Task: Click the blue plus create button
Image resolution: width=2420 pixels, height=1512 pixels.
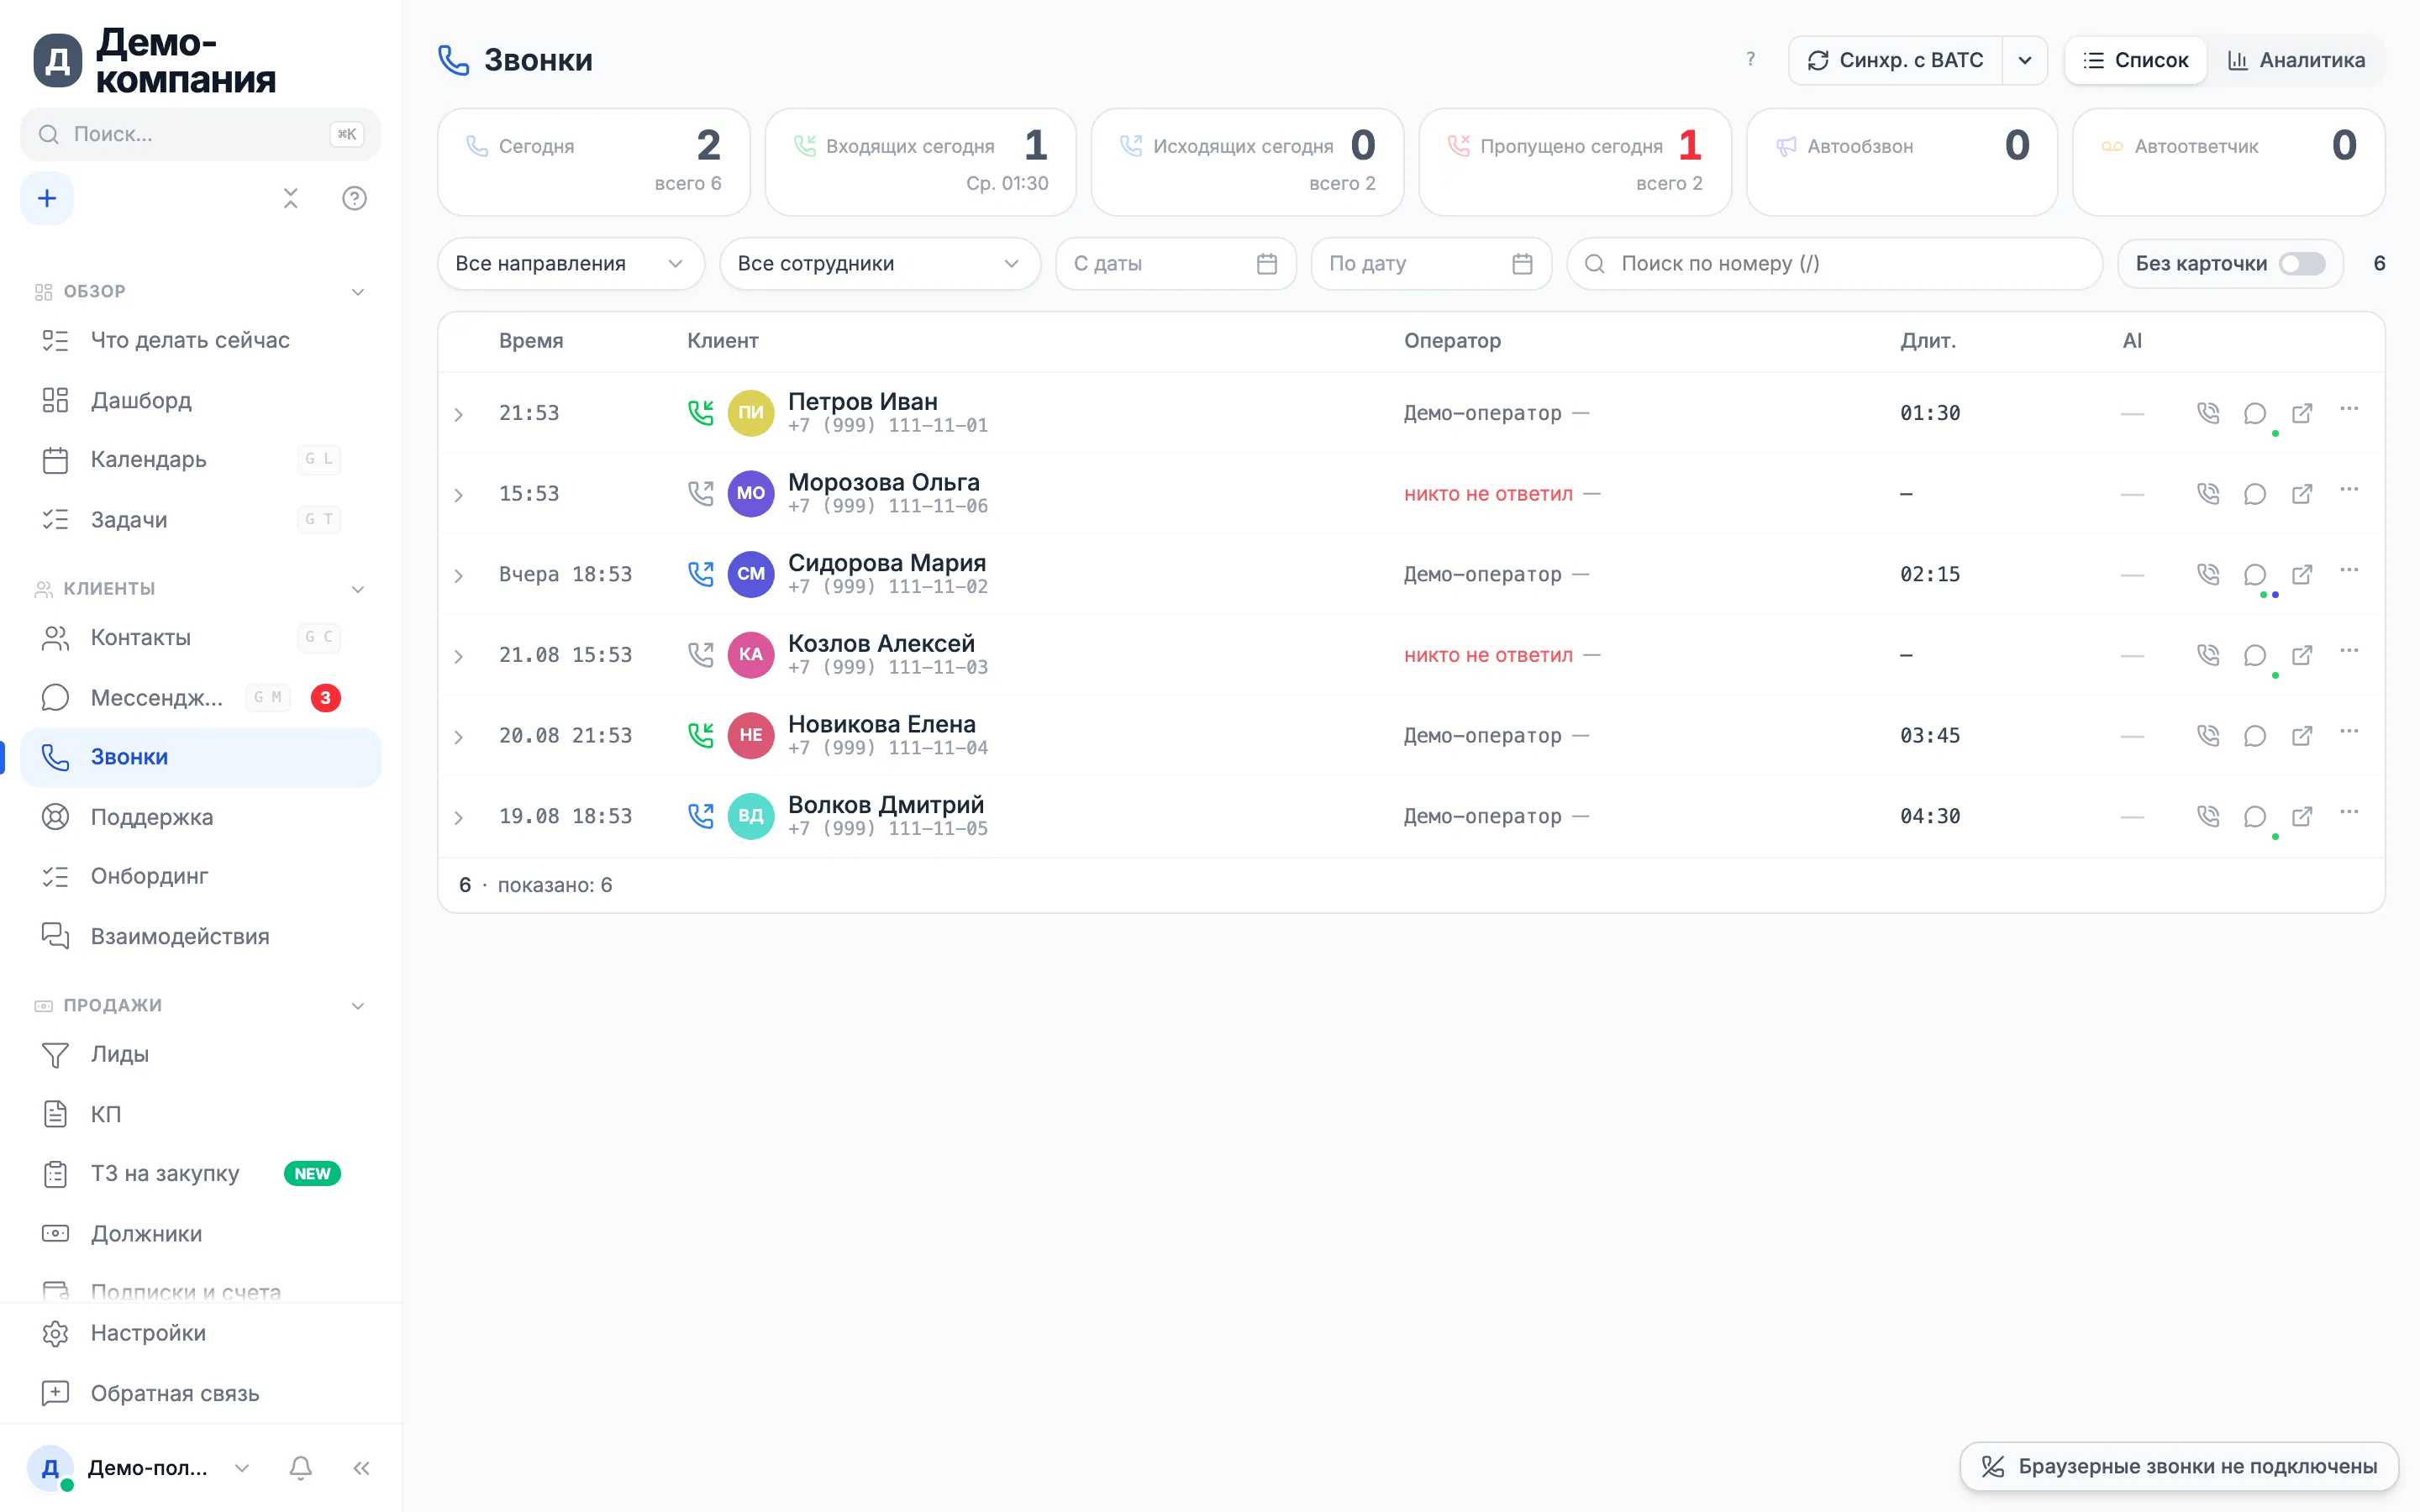Action: coord(47,198)
